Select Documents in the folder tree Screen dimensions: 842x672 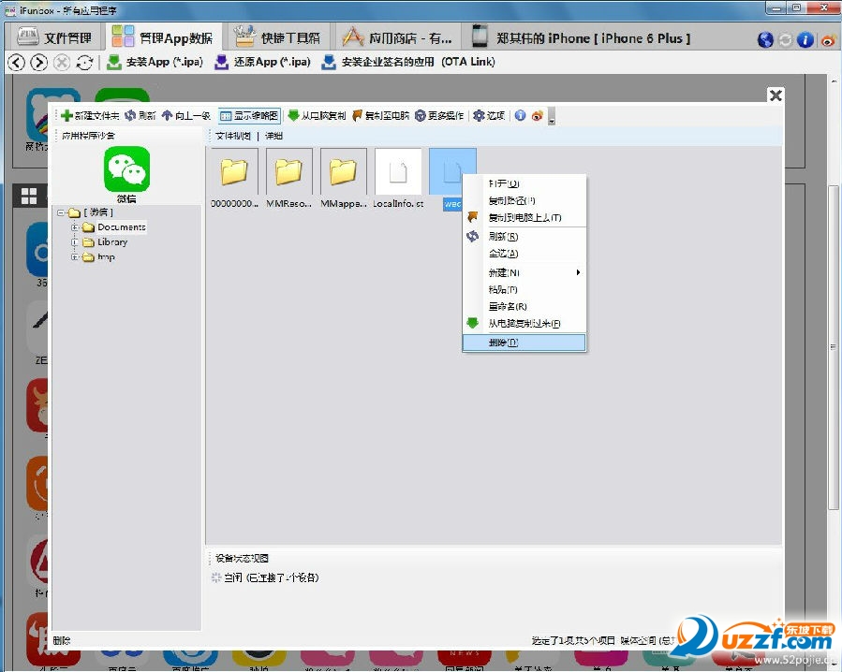point(122,227)
